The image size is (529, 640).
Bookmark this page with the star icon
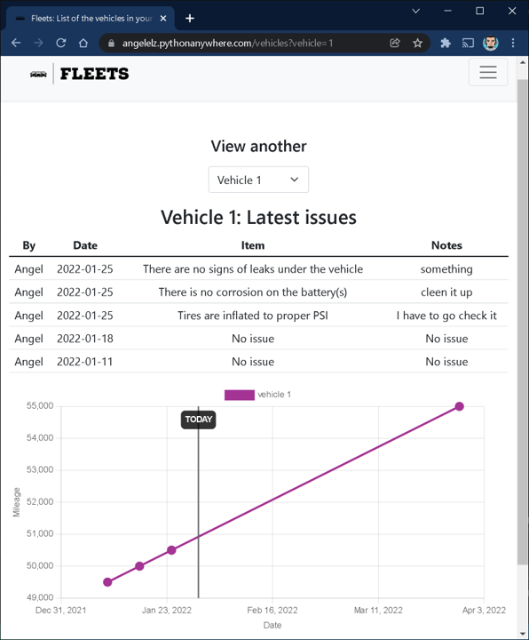pyautogui.click(x=417, y=43)
